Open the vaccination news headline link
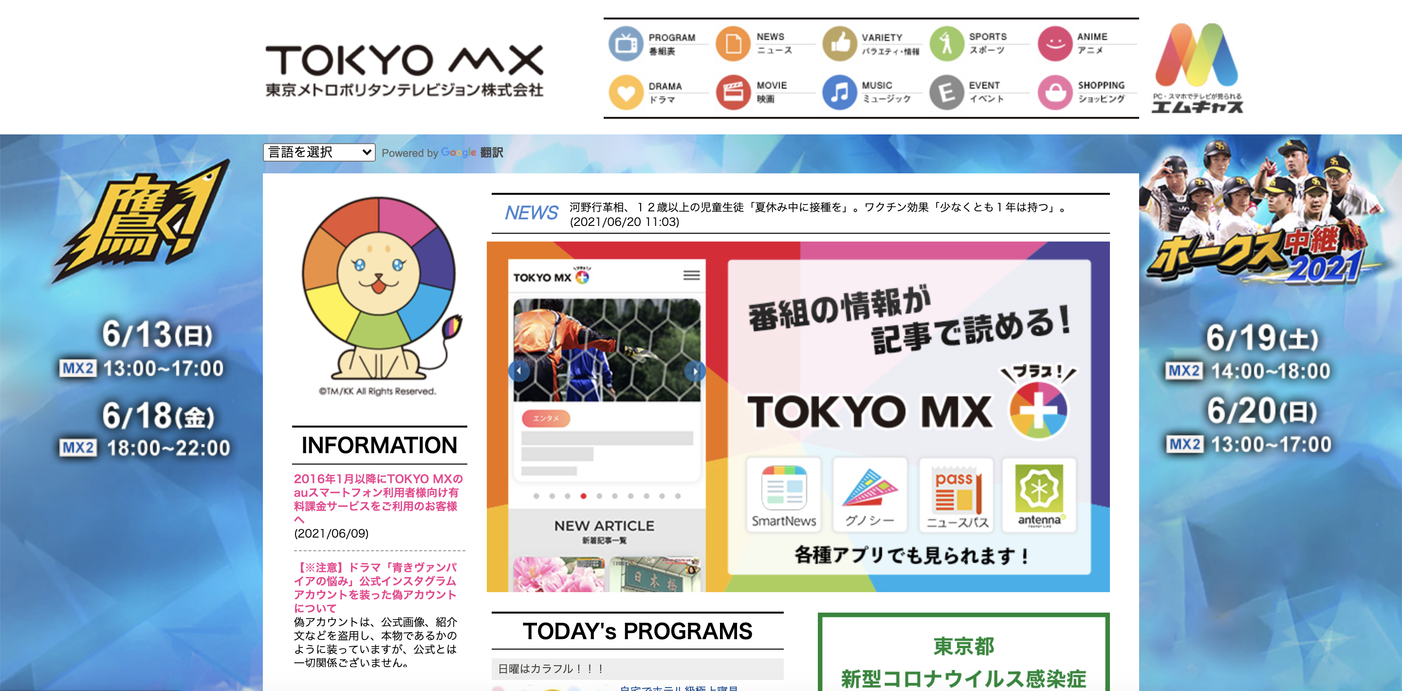 pos(816,207)
